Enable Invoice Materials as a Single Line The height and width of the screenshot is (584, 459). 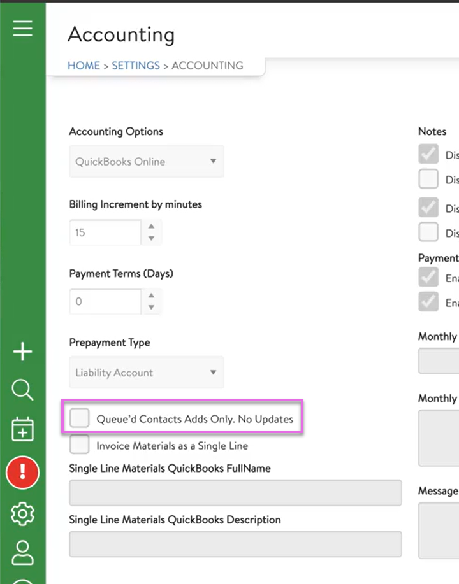(x=80, y=445)
